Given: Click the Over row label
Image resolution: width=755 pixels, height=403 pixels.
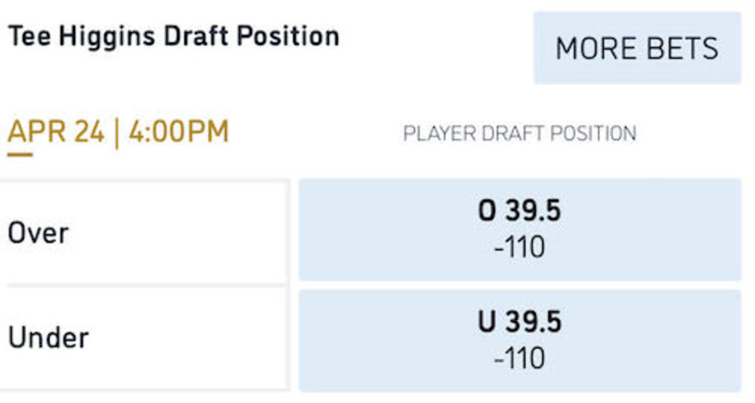Looking at the screenshot, I should (x=38, y=233).
